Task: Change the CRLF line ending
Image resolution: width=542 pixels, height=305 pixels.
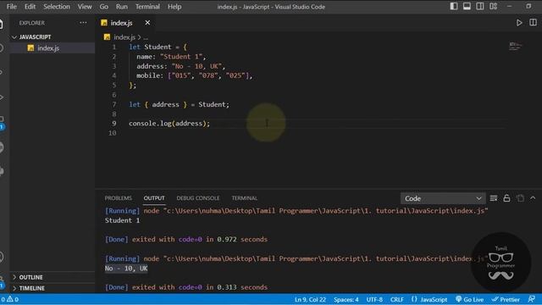Action: coord(397,300)
